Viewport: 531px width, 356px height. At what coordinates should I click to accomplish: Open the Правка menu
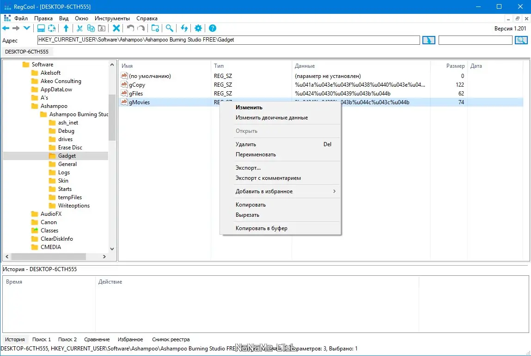coord(43,18)
